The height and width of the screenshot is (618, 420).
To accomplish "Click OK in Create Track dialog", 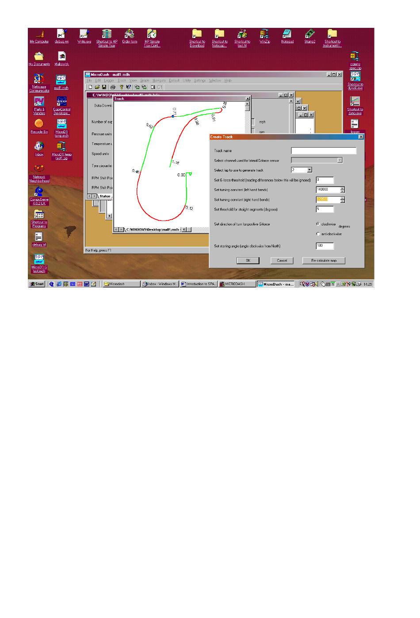I will point(248,260).
